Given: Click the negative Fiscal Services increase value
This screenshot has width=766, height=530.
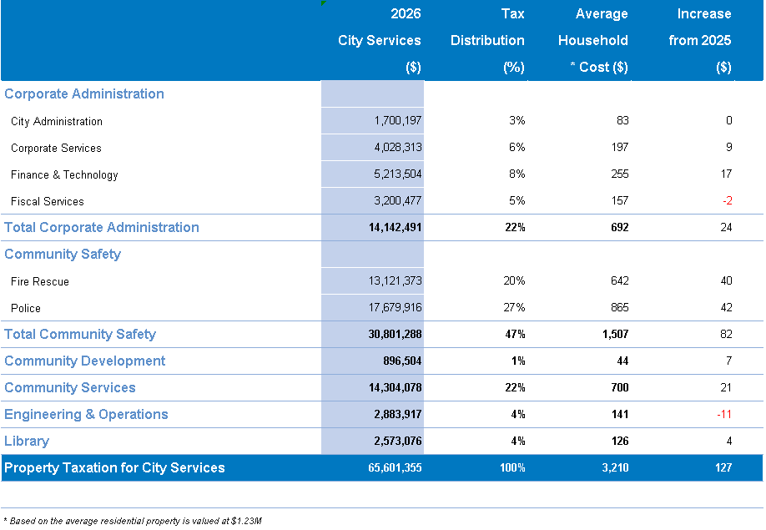Looking at the screenshot, I should [x=727, y=201].
